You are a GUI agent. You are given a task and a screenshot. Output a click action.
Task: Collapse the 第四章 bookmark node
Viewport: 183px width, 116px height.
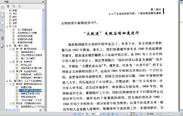click(10, 84)
